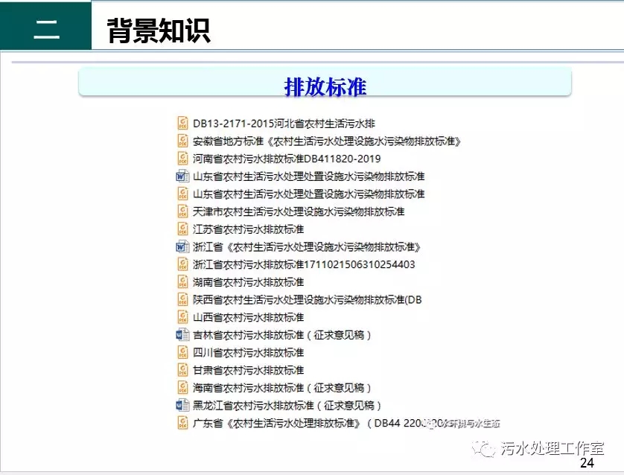Click the PDF icon beside 江苏省农村污水排放标准
Image resolution: width=624 pixels, height=475 pixels.
pos(182,229)
